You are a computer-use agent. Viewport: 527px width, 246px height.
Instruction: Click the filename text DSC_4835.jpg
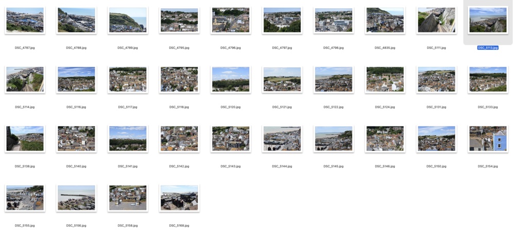coord(385,48)
